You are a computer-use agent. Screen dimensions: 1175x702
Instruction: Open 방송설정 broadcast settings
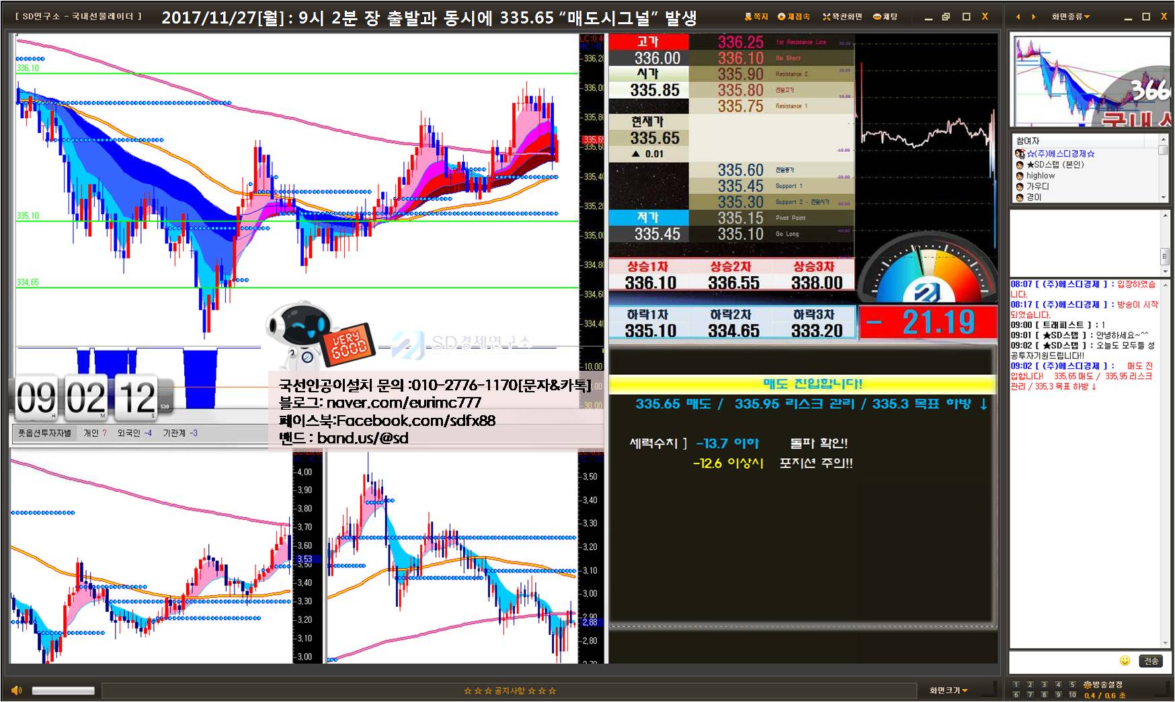coord(1103,685)
